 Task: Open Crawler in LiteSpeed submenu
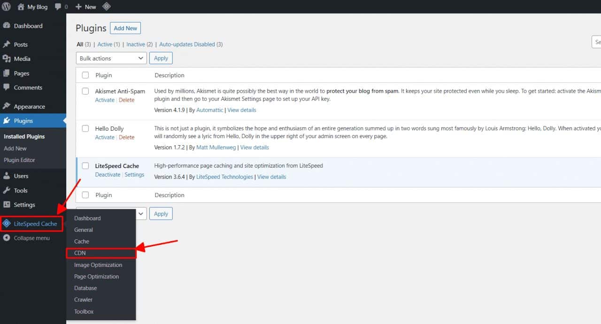(84, 300)
